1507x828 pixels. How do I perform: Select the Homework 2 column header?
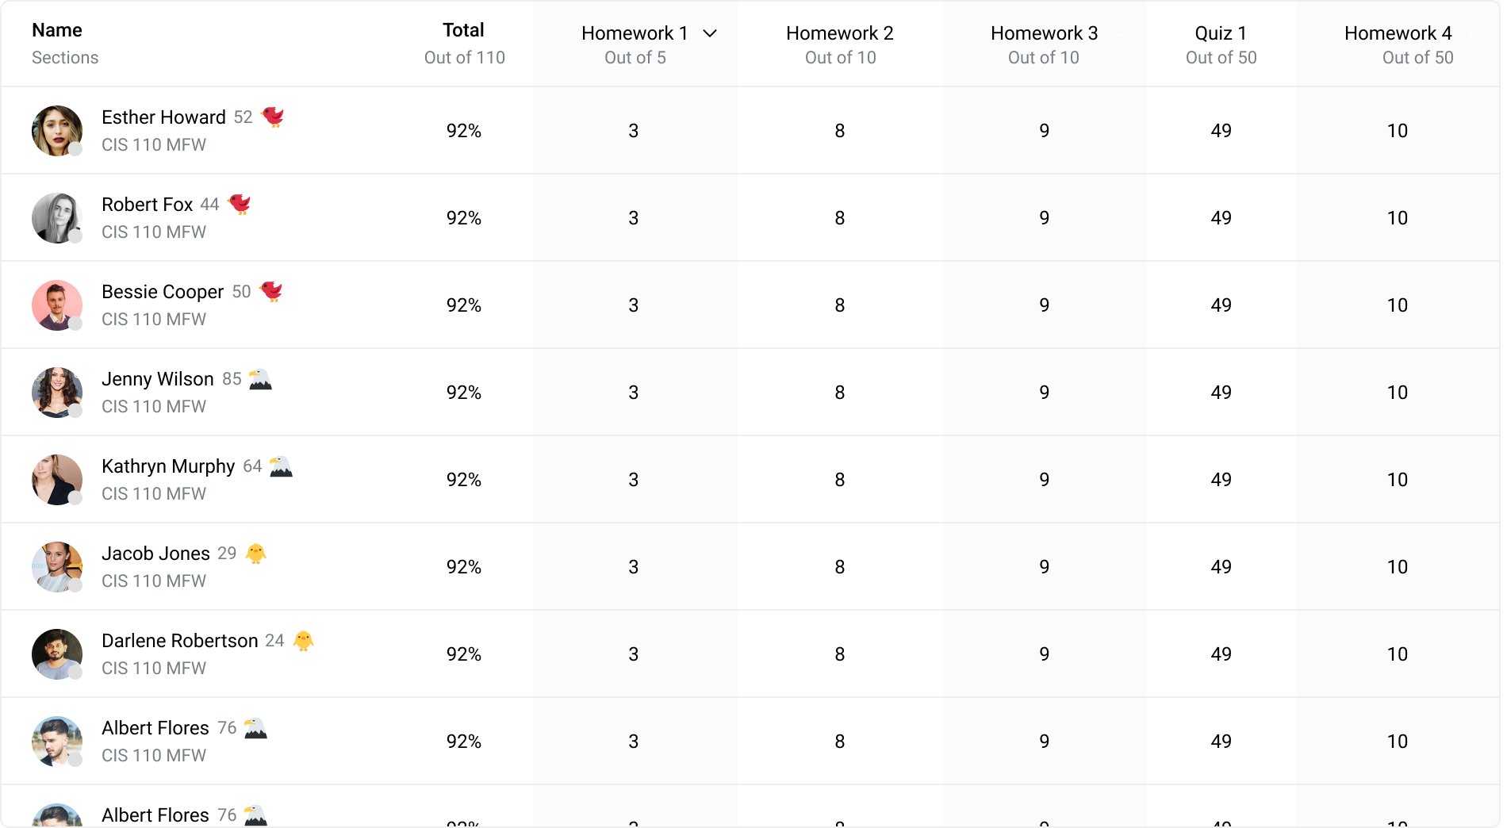tap(839, 33)
